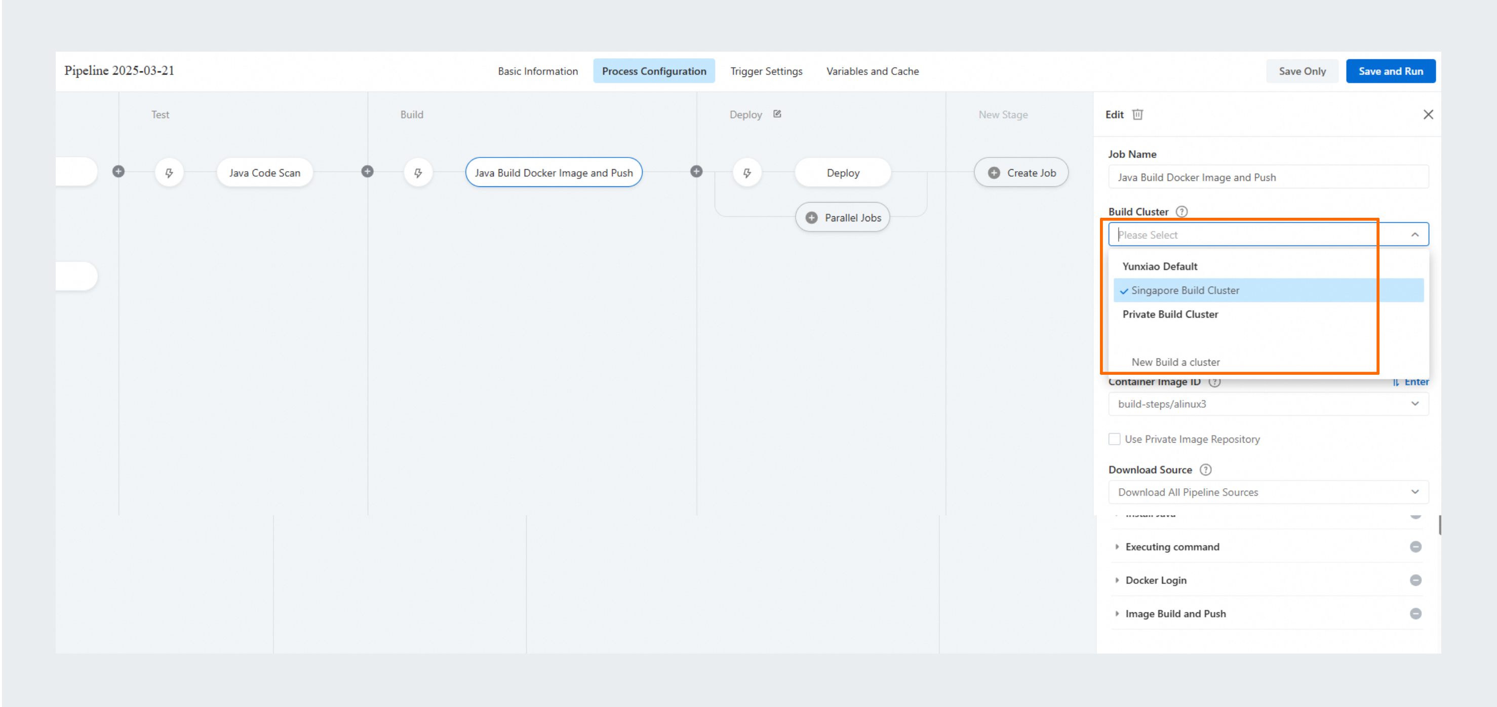Add Parallel Jobs to Deploy stage

[843, 217]
